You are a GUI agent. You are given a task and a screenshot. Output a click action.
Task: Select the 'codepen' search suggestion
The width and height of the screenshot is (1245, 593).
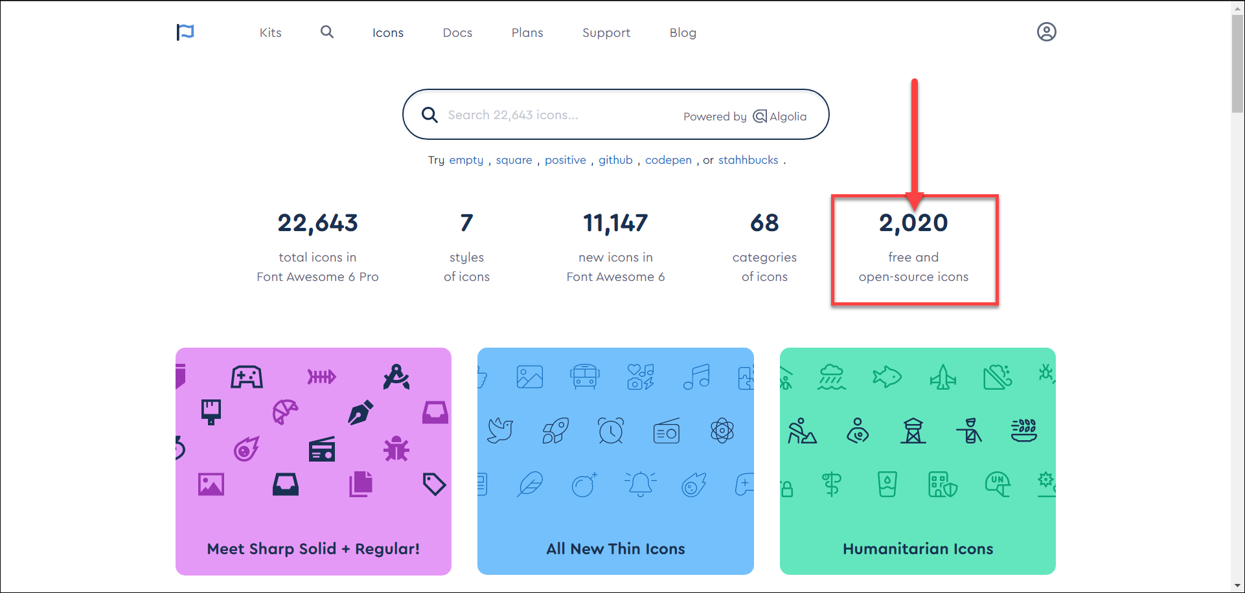click(x=668, y=160)
